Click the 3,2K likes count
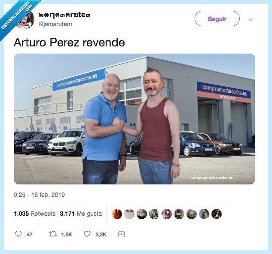272x254 pixels. point(101,235)
